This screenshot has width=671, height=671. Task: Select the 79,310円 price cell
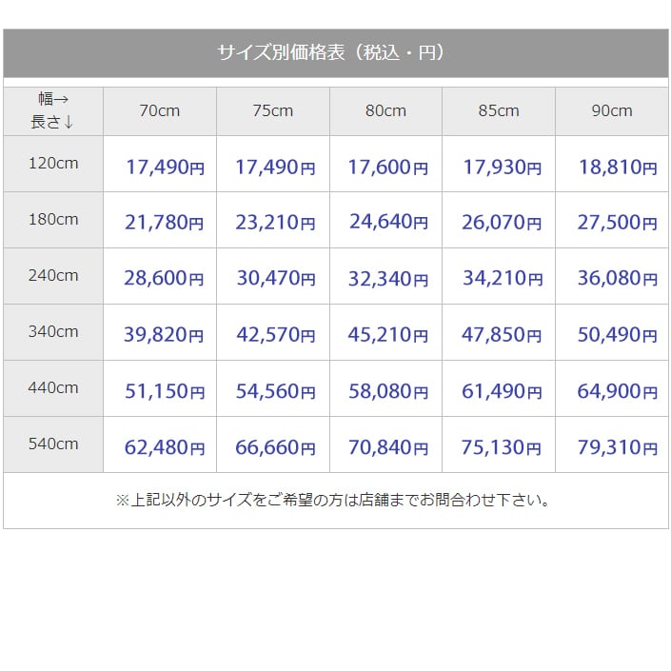click(617, 447)
